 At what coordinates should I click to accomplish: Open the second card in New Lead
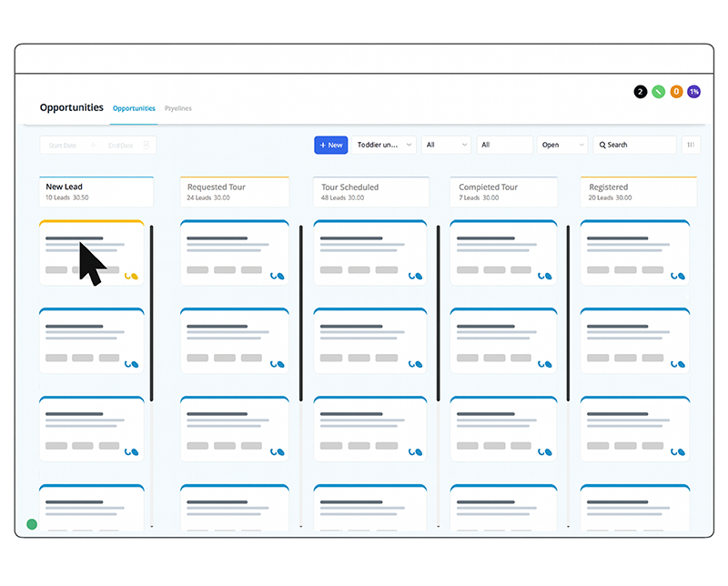[x=92, y=340]
